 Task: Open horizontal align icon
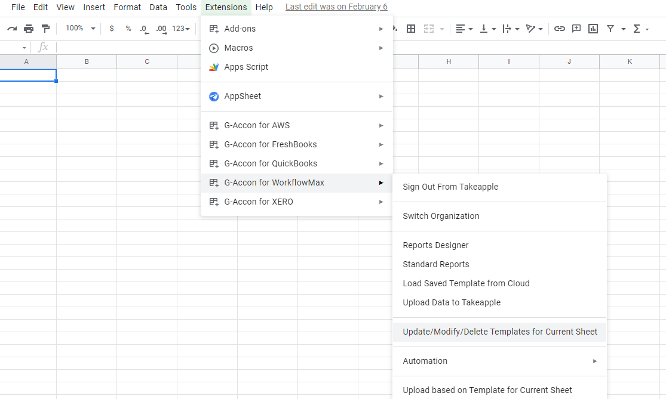[x=461, y=29]
